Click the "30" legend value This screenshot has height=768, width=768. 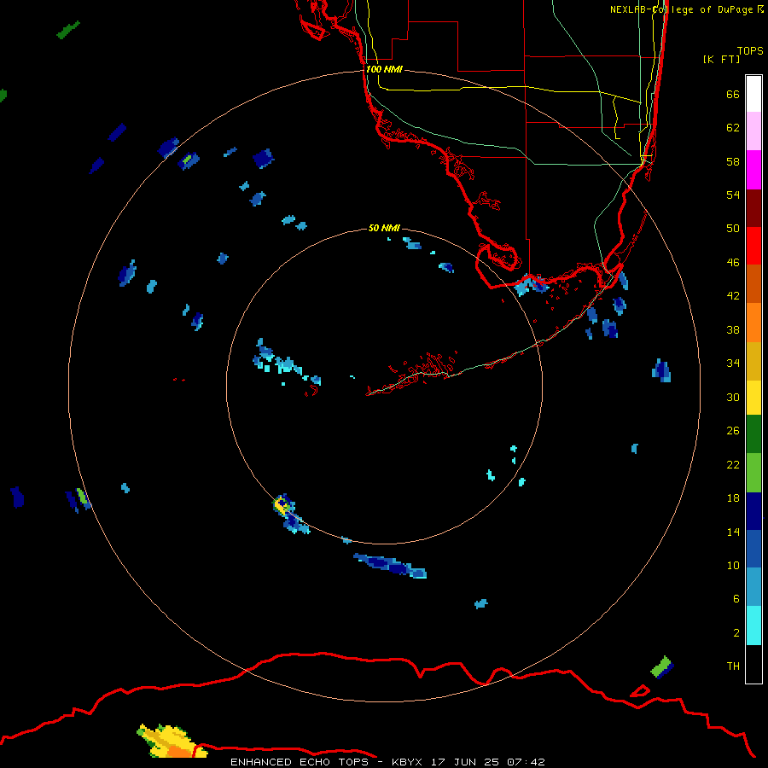733,397
